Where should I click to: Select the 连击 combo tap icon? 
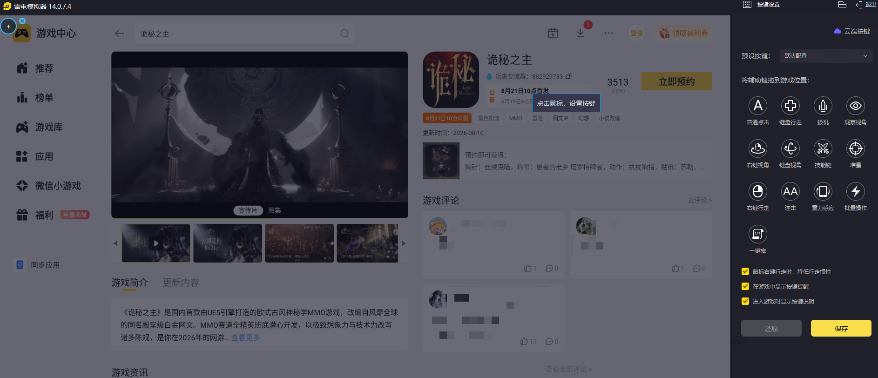(790, 191)
